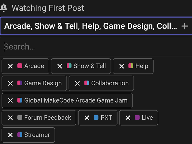This screenshot has height=144, width=192.
Task: Remove the Arcade category with its X icon
Action: coord(10,66)
